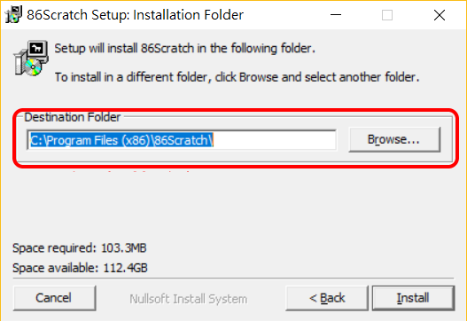The image size is (467, 321).
Task: Click the large setup computer-and-CD icon
Action: point(31,59)
